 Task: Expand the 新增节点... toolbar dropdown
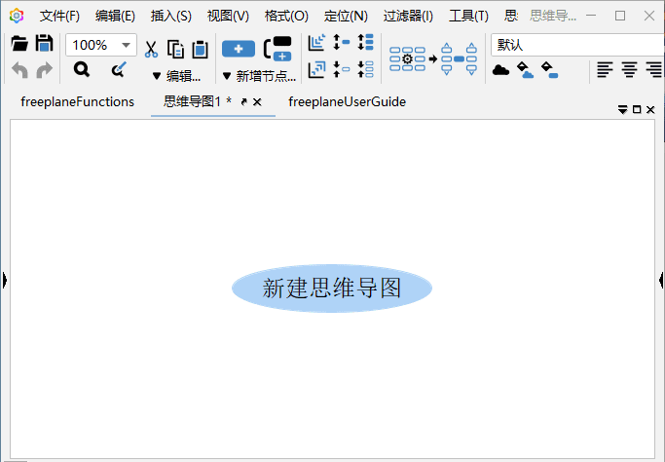pos(259,76)
